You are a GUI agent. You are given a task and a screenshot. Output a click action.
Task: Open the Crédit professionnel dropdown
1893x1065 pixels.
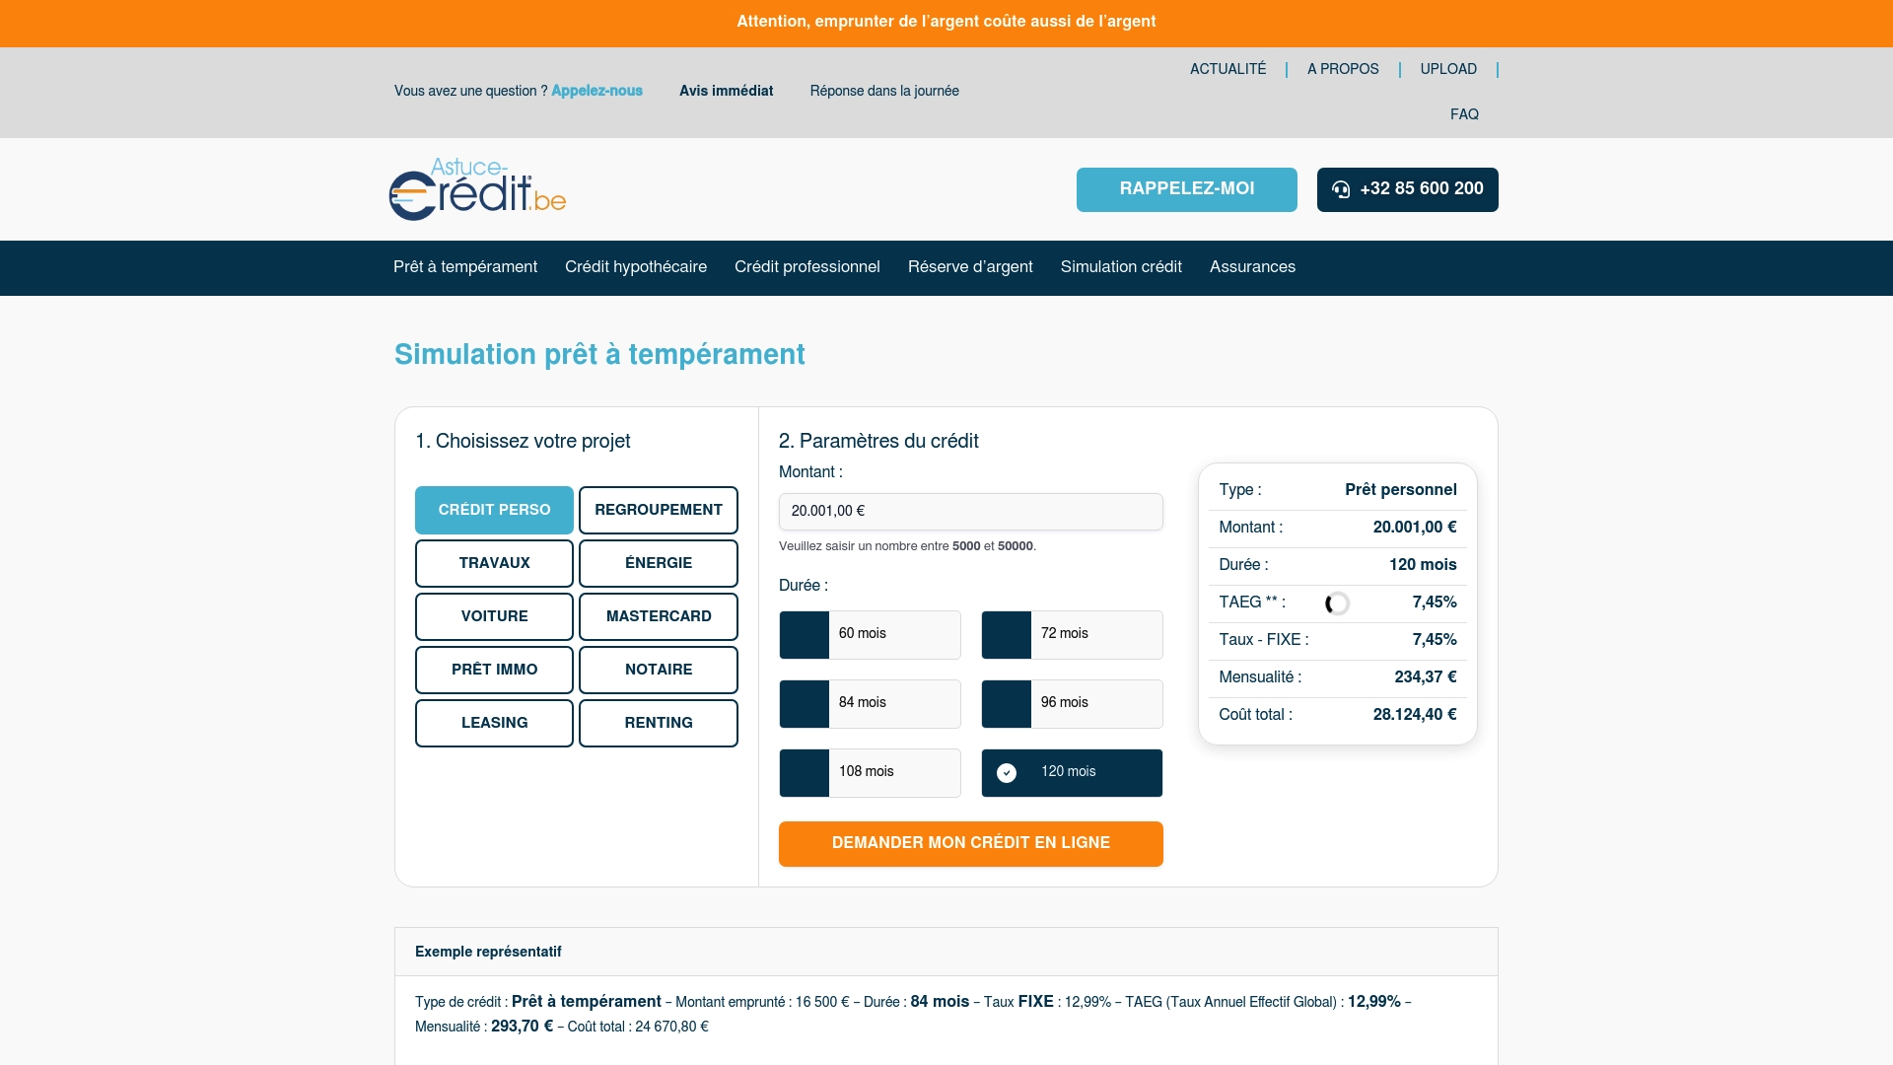pyautogui.click(x=806, y=267)
